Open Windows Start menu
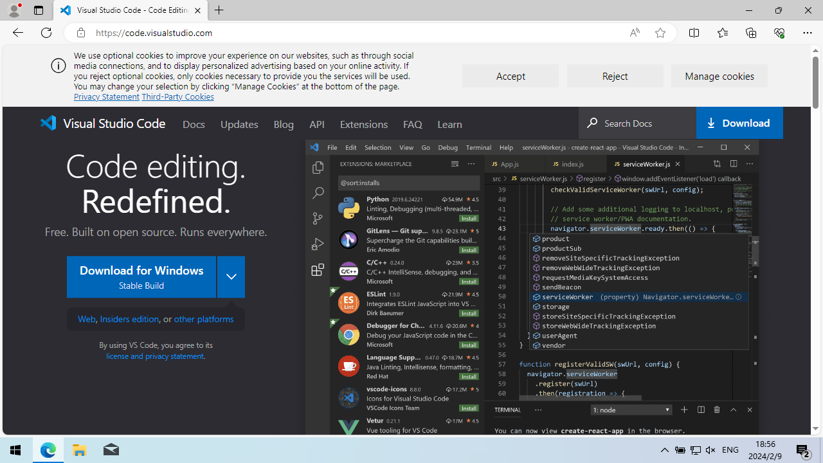 pos(15,450)
